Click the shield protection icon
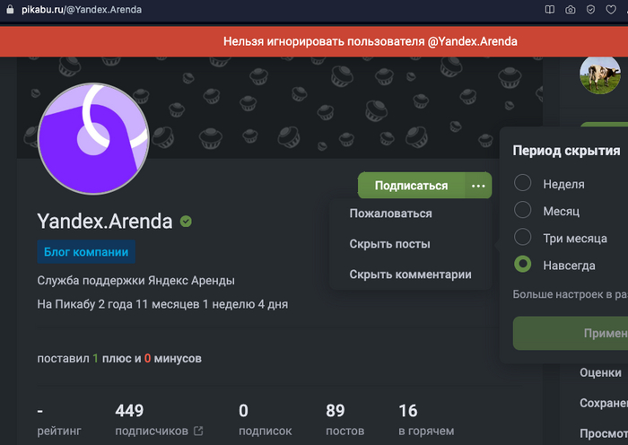 590,10
